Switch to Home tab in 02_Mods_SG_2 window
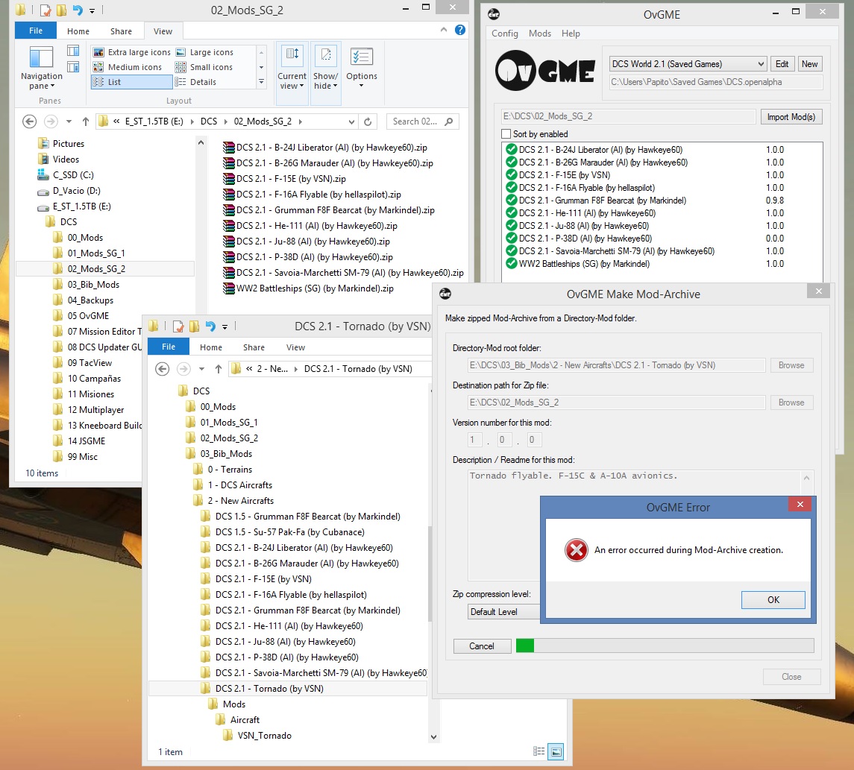The image size is (854, 770). click(78, 31)
